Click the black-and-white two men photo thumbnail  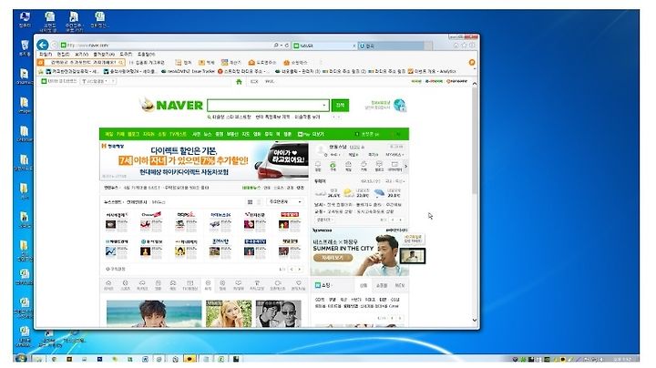[x=278, y=313]
